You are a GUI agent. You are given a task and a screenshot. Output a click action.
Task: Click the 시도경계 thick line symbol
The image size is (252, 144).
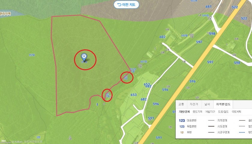pyautogui.click(x=211, y=126)
